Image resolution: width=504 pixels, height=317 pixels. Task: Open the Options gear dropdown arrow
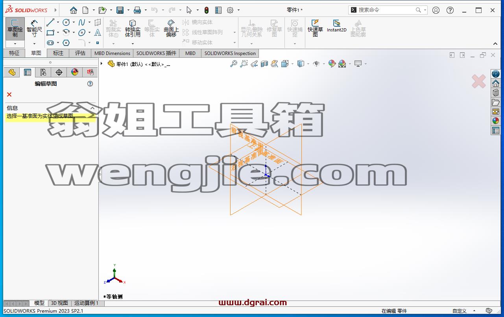(238, 10)
